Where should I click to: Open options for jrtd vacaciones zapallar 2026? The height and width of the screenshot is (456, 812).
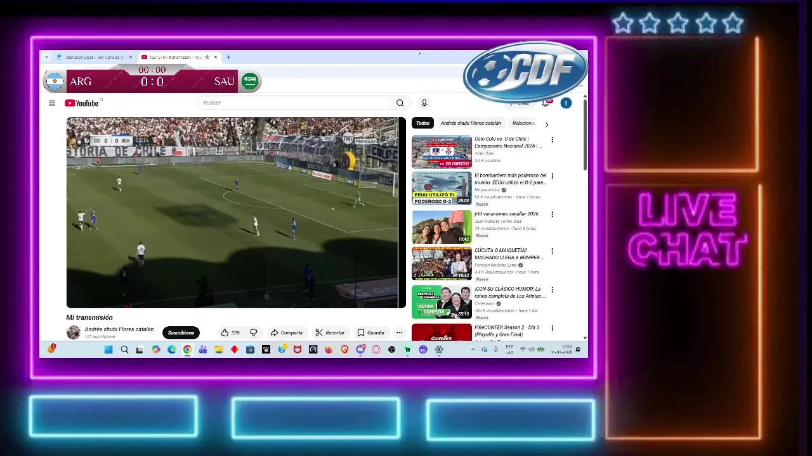(x=552, y=215)
